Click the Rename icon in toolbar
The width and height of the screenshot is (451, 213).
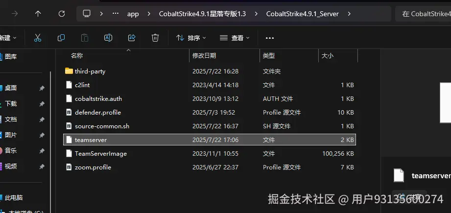click(x=108, y=38)
